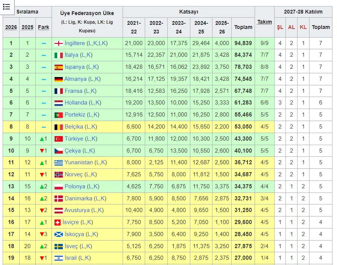Click the England flag icon
This screenshot has height=265, width=337.
click(x=58, y=43)
